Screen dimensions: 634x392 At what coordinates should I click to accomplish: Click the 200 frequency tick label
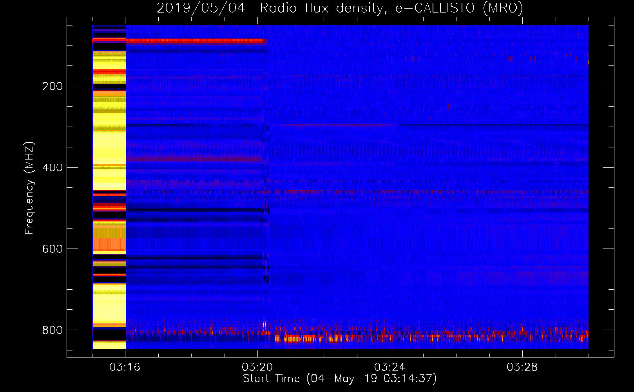click(53, 86)
